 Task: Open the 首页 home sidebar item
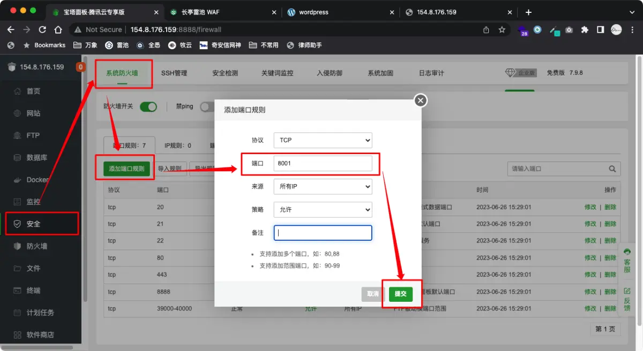pyautogui.click(x=33, y=91)
